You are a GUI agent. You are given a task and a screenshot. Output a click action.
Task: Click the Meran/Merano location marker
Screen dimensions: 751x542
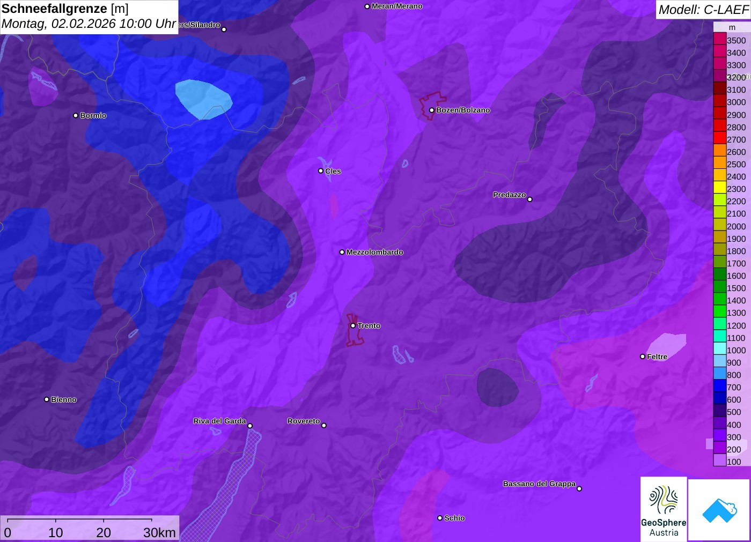pyautogui.click(x=367, y=6)
